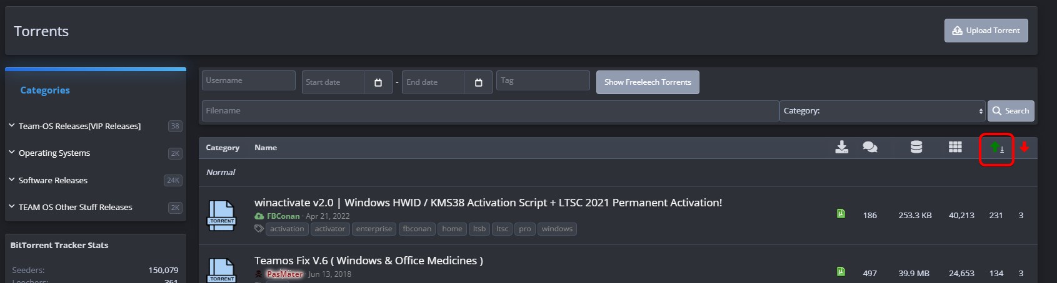Click the Upload Torrent button
The height and width of the screenshot is (283, 1057).
pos(986,31)
